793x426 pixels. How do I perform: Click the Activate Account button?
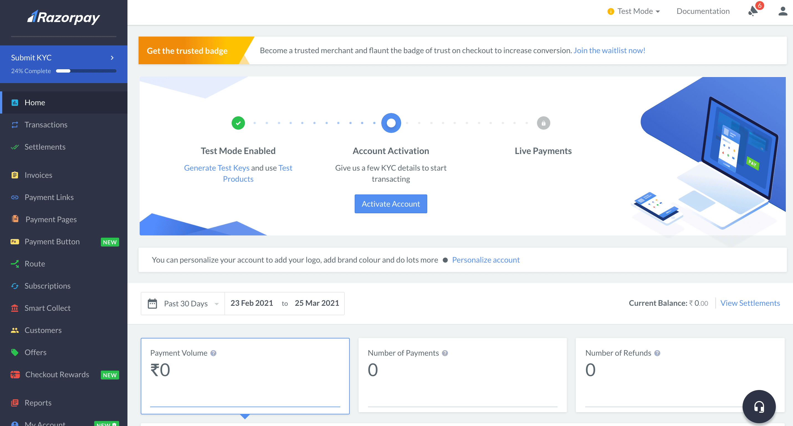coord(391,204)
